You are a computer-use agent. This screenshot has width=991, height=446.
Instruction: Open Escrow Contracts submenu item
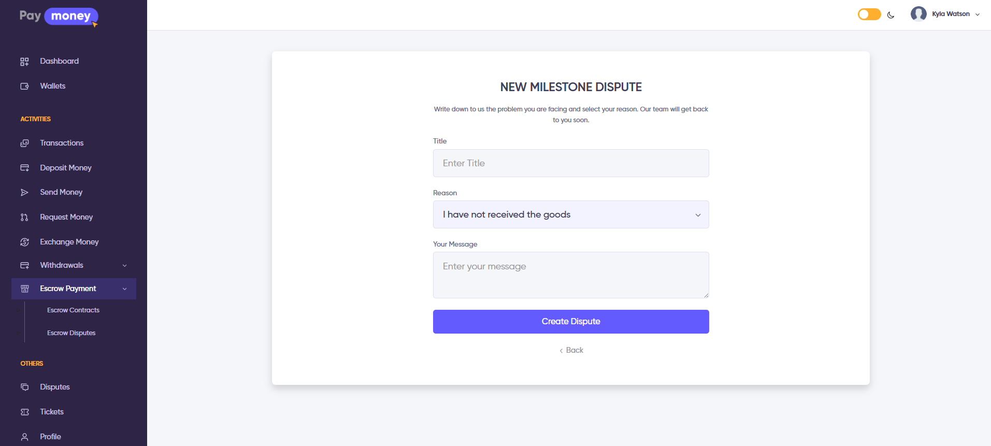(73, 310)
